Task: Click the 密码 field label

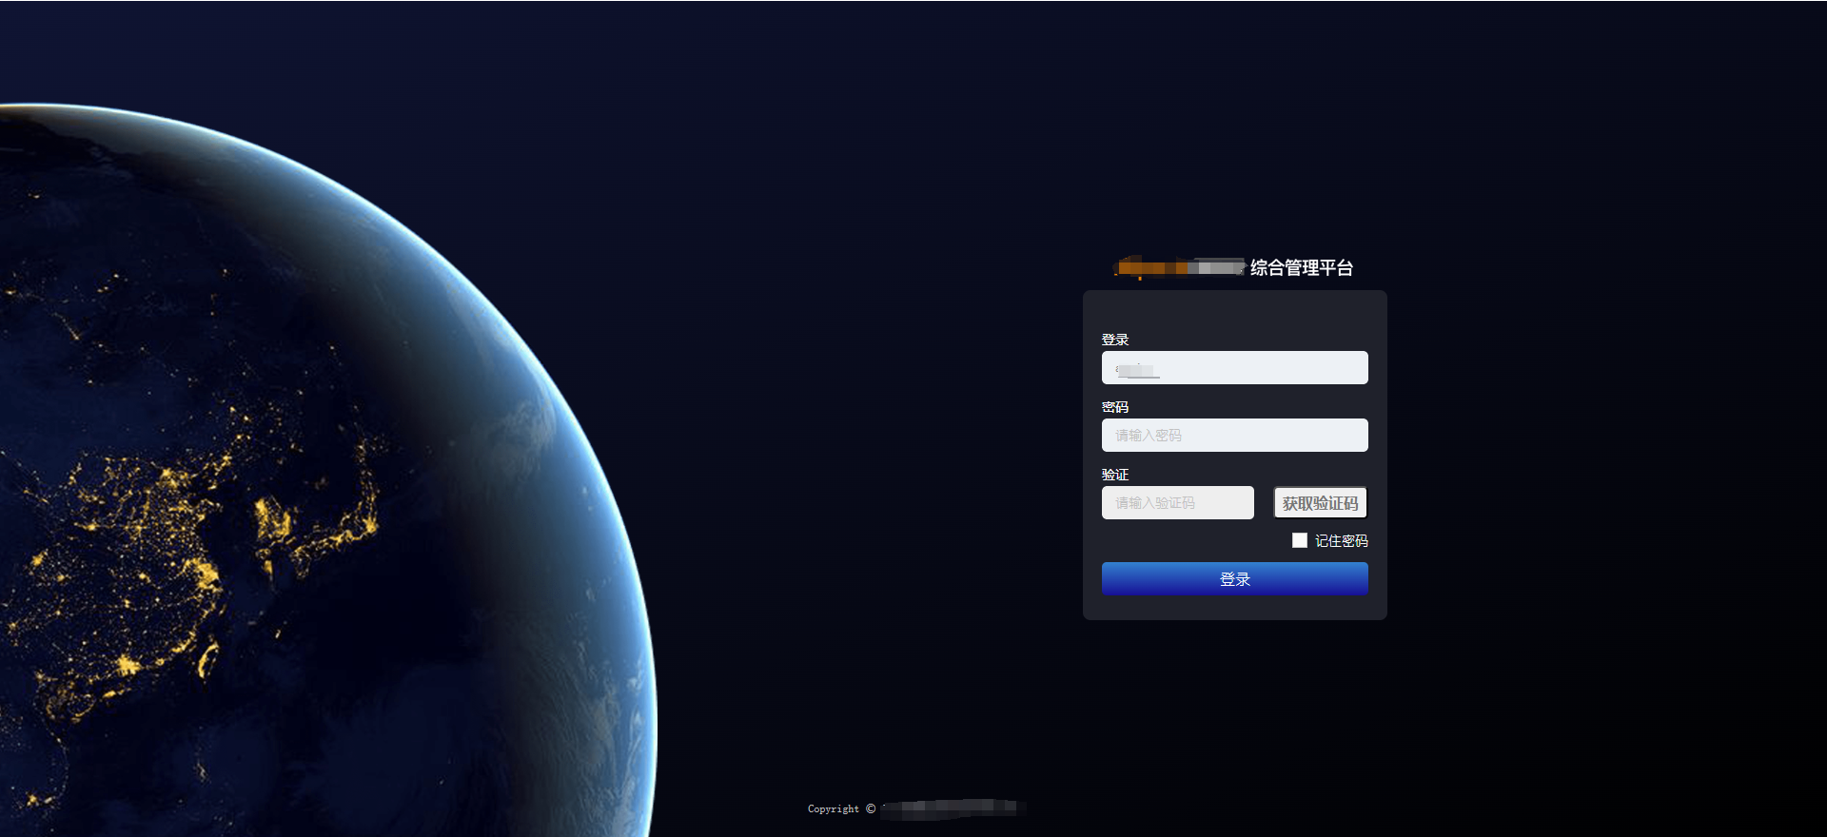Action: pyautogui.click(x=1115, y=407)
